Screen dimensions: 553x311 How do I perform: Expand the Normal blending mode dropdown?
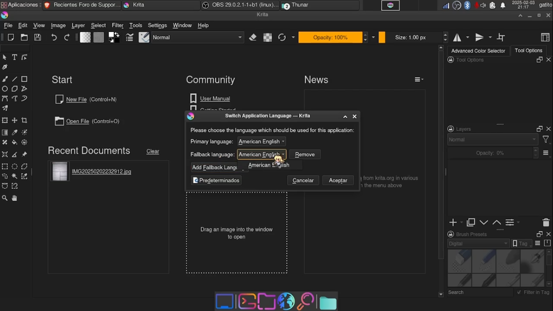[x=198, y=37]
